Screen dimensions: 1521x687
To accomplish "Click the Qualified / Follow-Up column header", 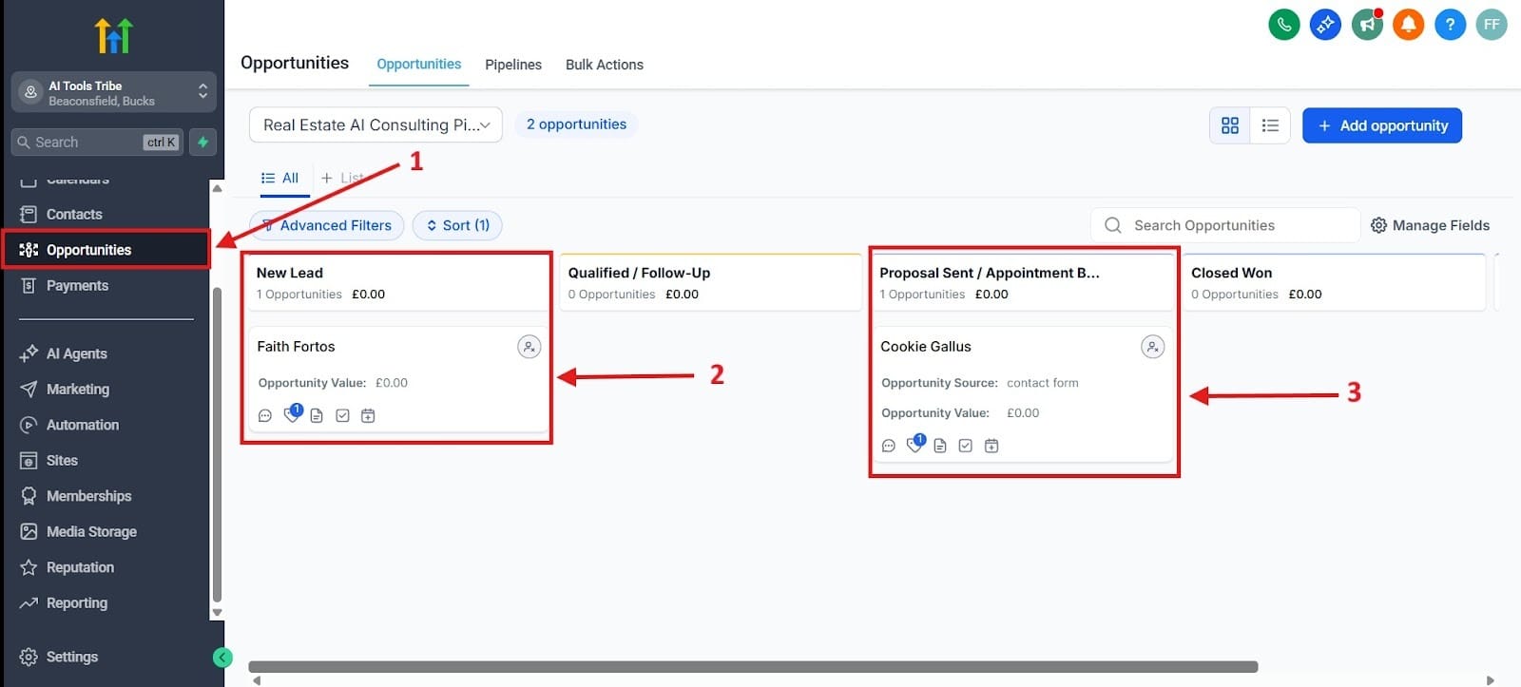I will [711, 282].
